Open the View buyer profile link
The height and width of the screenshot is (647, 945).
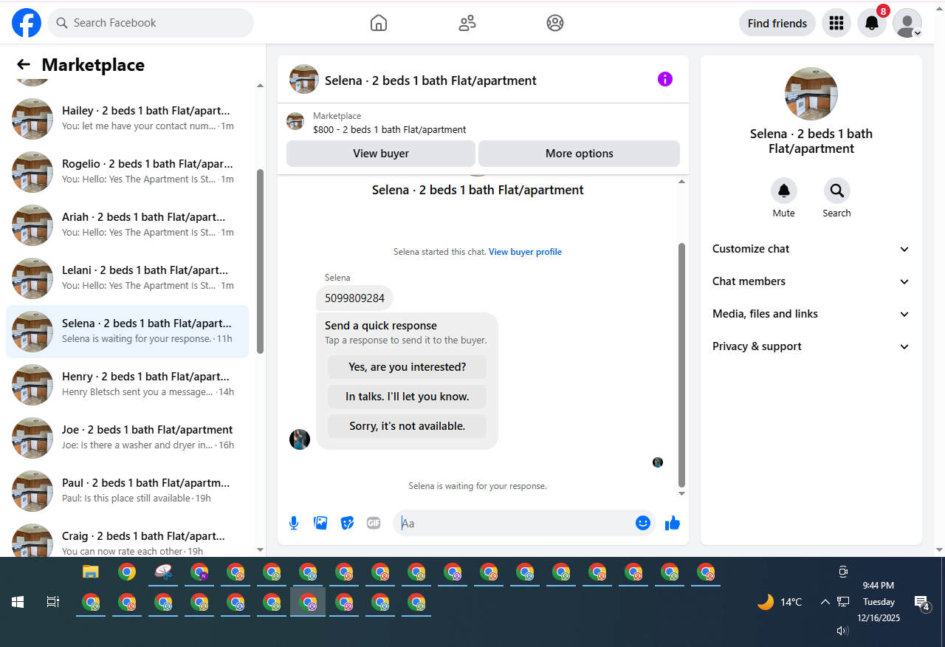tap(525, 252)
